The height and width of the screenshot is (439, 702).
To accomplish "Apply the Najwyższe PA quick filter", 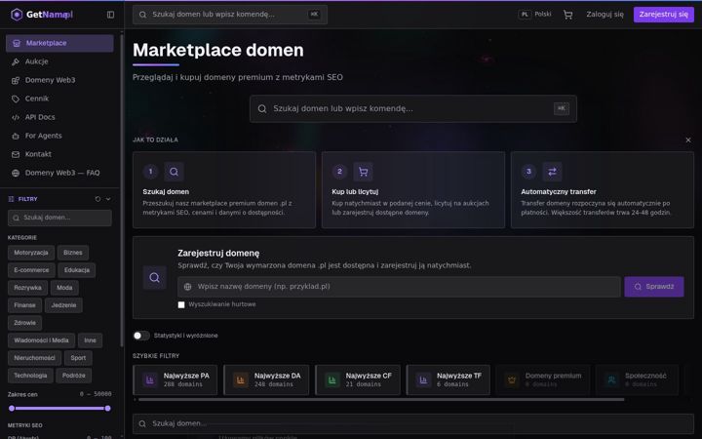I will [x=175, y=379].
